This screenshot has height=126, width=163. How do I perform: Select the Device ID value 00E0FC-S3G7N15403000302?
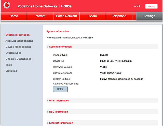116,61
